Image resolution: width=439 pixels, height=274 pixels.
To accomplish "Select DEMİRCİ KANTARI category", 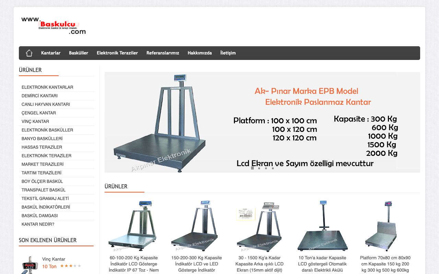I will (39, 96).
